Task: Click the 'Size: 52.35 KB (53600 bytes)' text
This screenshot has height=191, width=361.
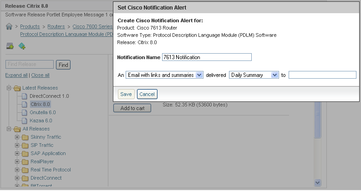Action: click(x=195, y=105)
